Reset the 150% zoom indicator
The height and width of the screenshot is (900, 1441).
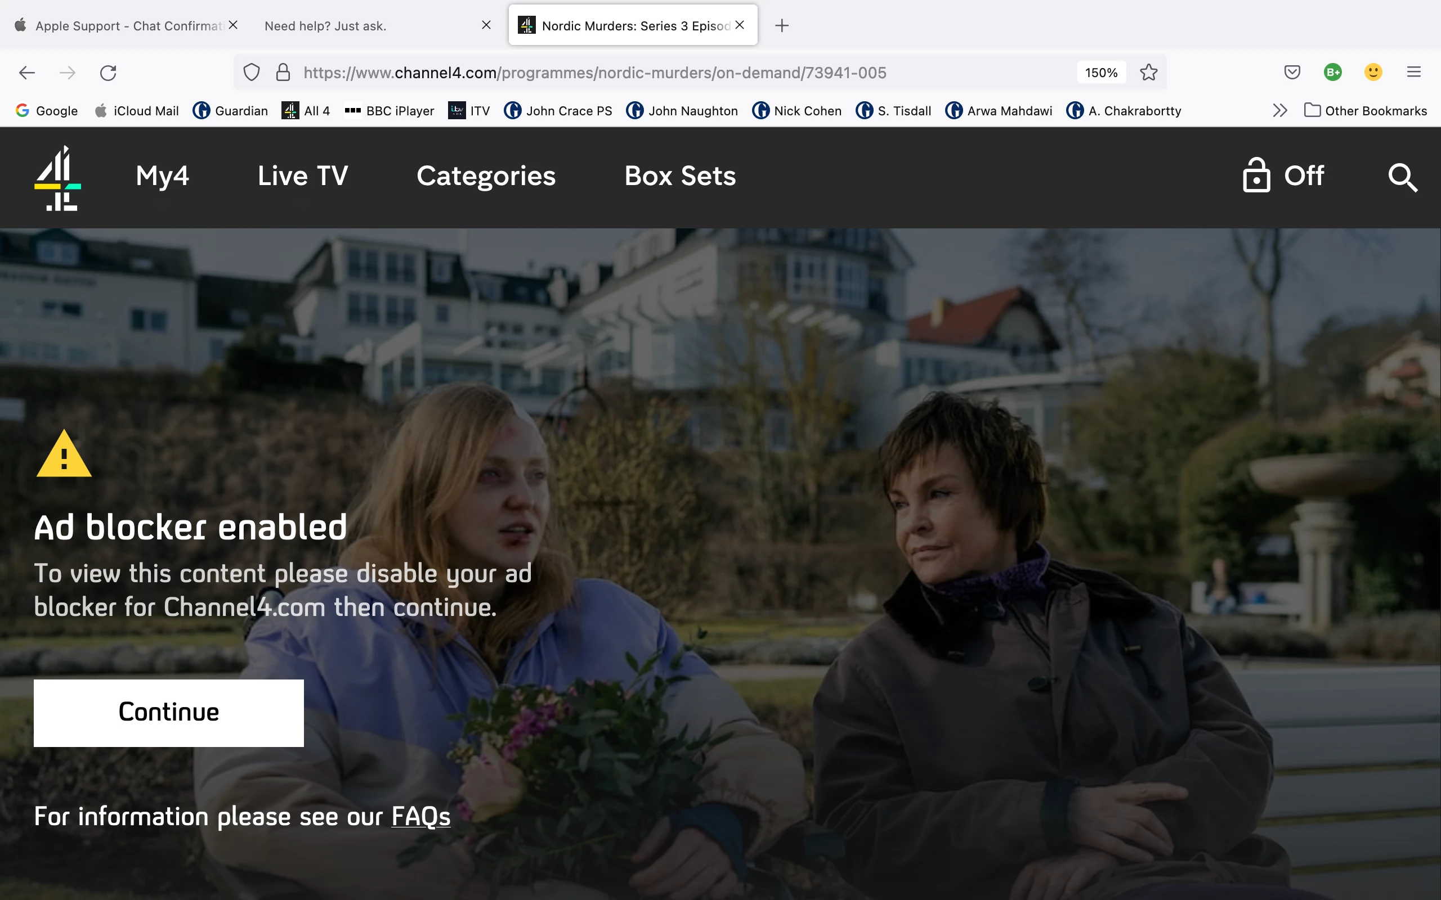coord(1100,73)
